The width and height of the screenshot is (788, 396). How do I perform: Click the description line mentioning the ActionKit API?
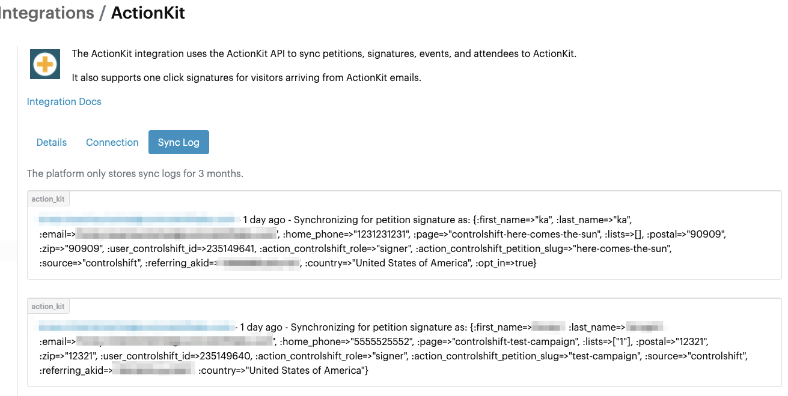point(324,53)
